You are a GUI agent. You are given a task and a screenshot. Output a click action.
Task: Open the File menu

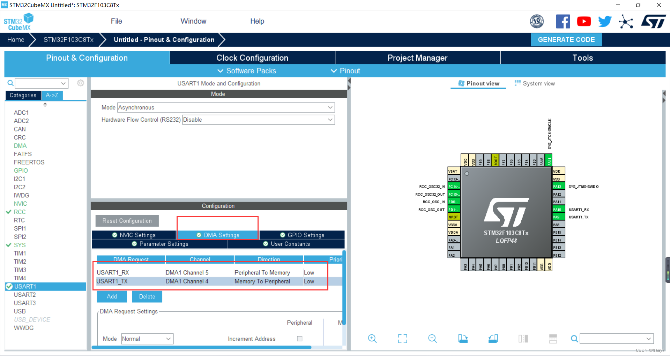[116, 21]
